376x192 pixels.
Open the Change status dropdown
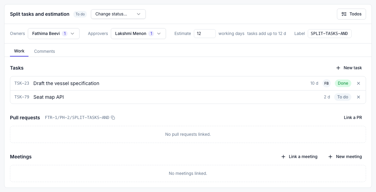click(118, 14)
